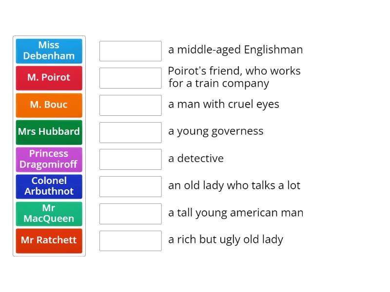Click the orange M. Bouc tile
Screen dimensions: 390x292
click(49, 105)
